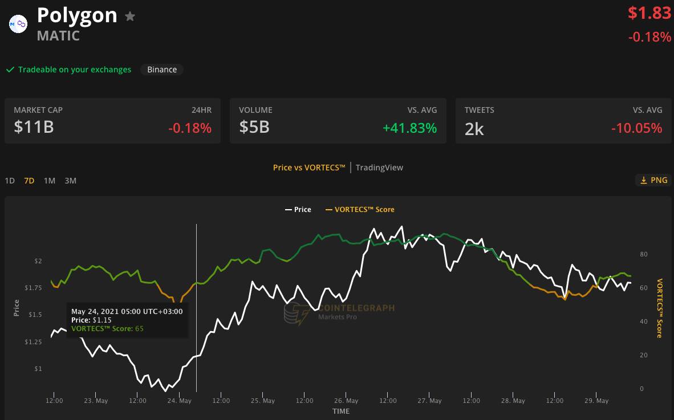Click the $1.75 label on price axis
Screen dimensions: 674x420
pos(33,288)
